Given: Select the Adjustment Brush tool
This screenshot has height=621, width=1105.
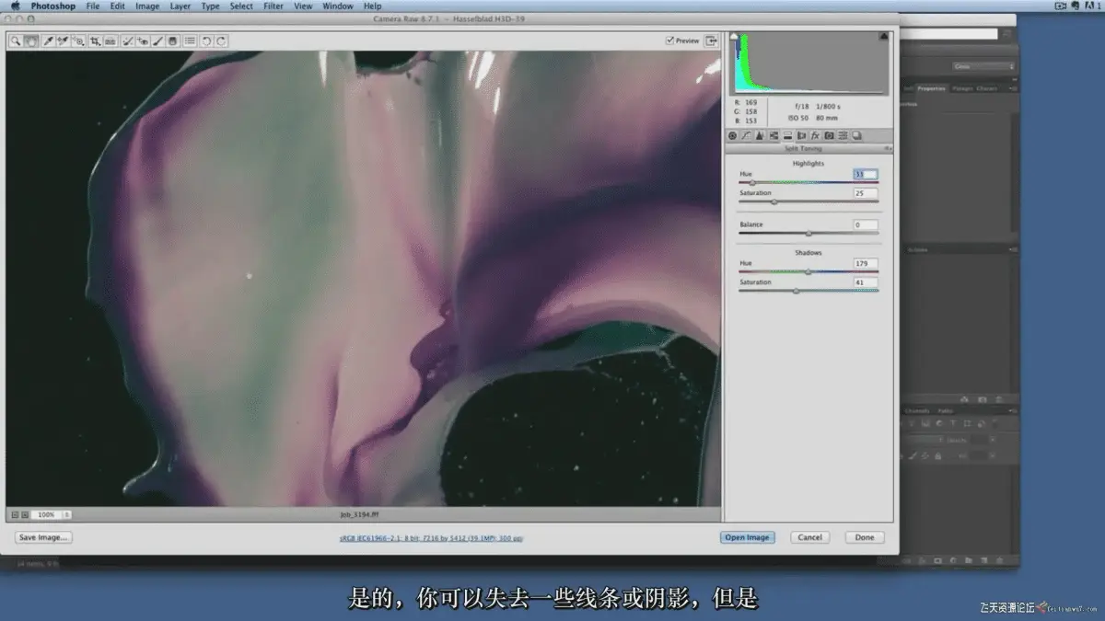Looking at the screenshot, I should (x=157, y=41).
